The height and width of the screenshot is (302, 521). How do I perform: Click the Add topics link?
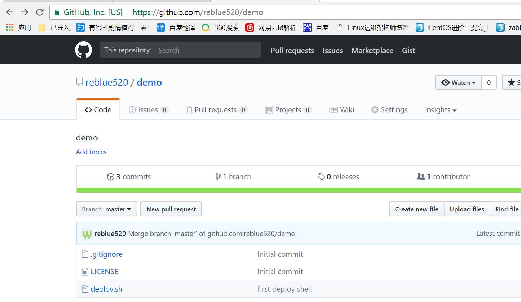click(91, 152)
